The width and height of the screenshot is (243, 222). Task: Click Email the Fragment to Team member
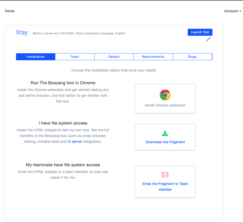(x=165, y=186)
